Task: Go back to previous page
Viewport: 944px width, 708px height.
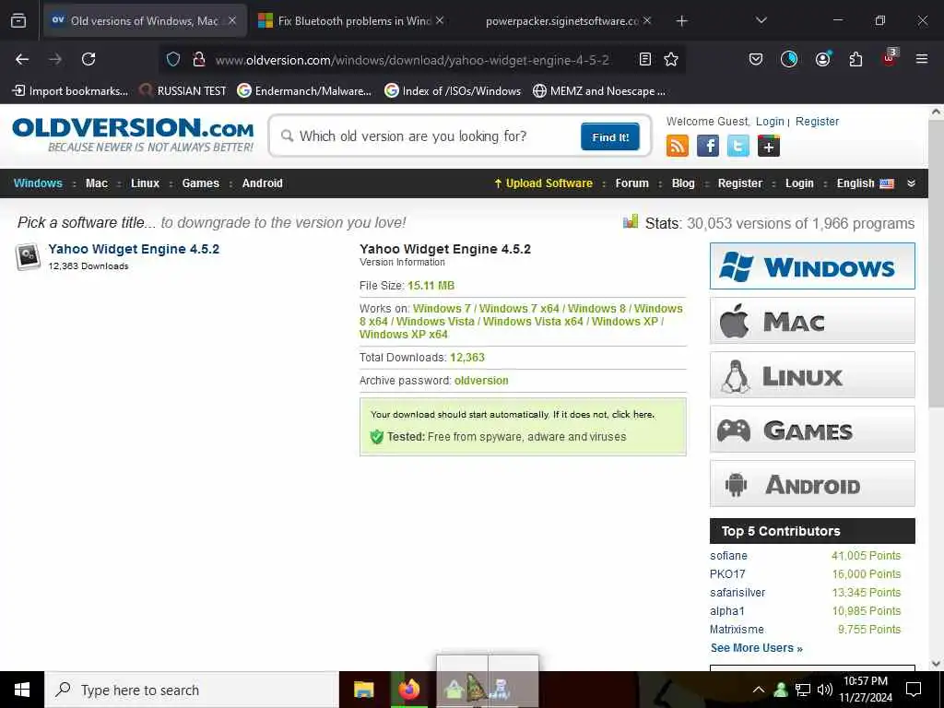Action: pos(22,59)
